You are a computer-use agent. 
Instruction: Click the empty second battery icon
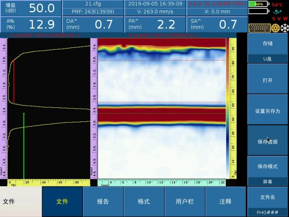[258, 12]
